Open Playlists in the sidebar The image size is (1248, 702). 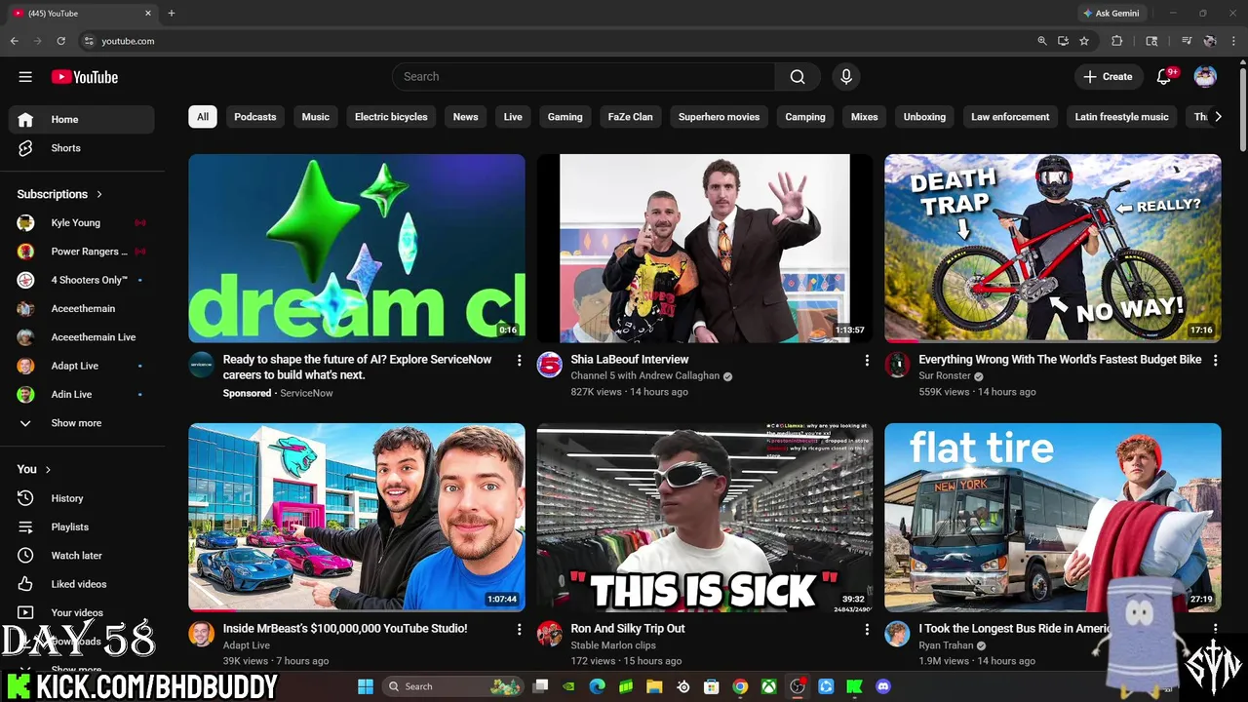(82, 526)
